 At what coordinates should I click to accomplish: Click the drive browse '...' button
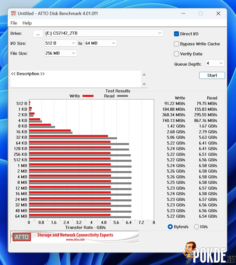click(x=38, y=34)
